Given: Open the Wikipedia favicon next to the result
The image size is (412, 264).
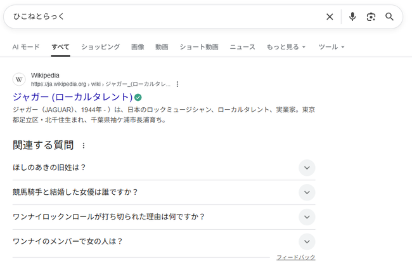Looking at the screenshot, I should [19, 79].
